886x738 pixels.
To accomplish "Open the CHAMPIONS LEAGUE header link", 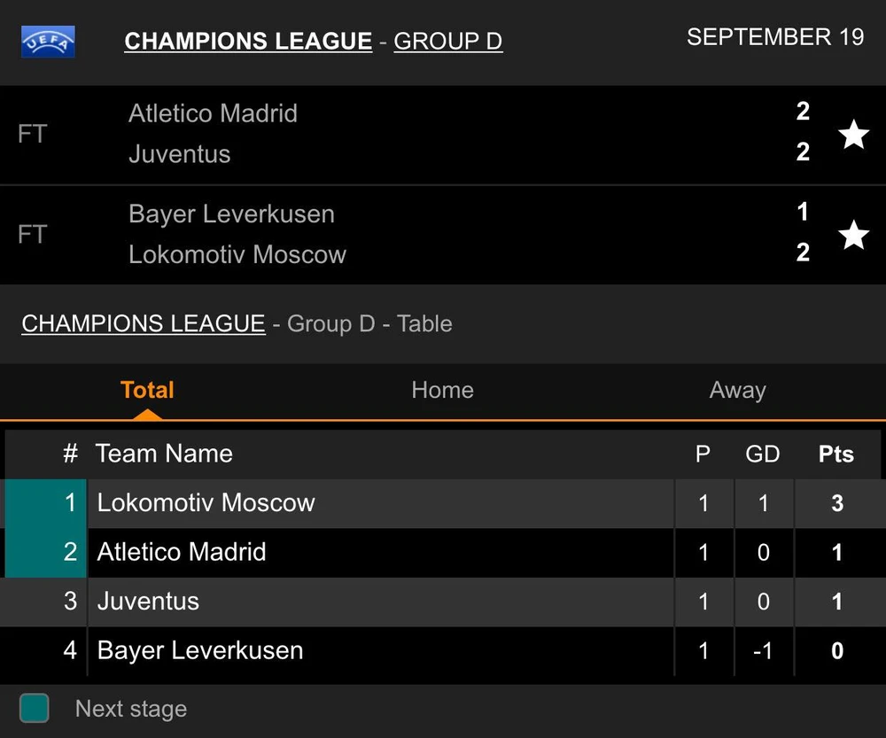I will [248, 42].
